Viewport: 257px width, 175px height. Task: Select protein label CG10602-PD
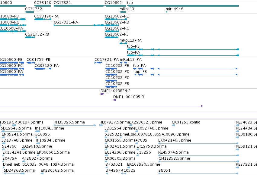coord(117,72)
